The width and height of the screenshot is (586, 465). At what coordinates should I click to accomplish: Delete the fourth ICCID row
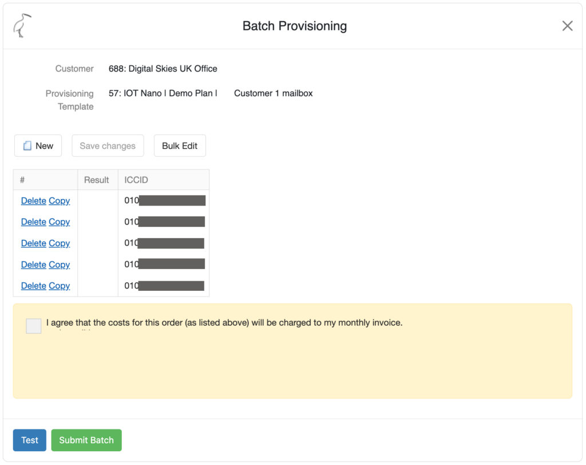33,265
